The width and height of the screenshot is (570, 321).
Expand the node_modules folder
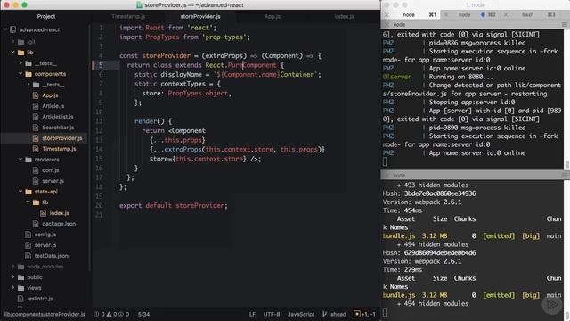pyautogui.click(x=13, y=267)
